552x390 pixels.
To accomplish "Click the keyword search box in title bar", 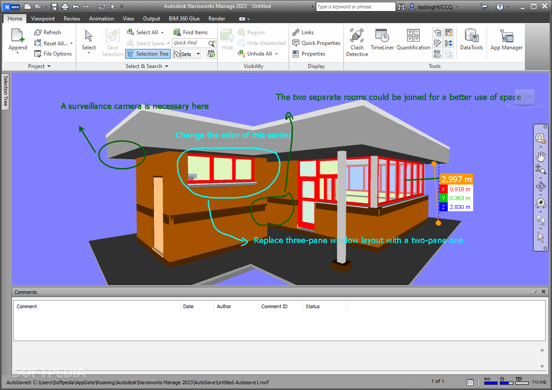I will click(356, 7).
